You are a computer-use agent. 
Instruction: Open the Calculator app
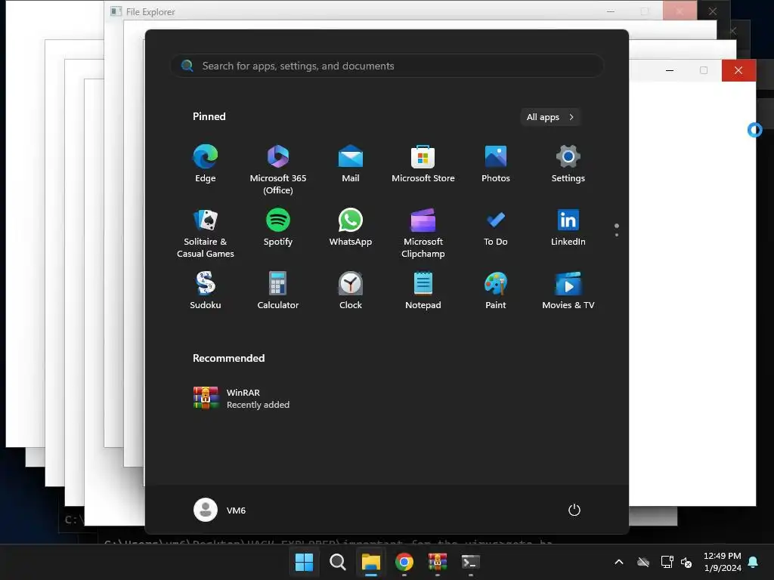[x=278, y=291]
